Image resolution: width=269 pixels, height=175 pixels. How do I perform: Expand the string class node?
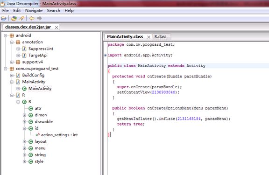24,155
